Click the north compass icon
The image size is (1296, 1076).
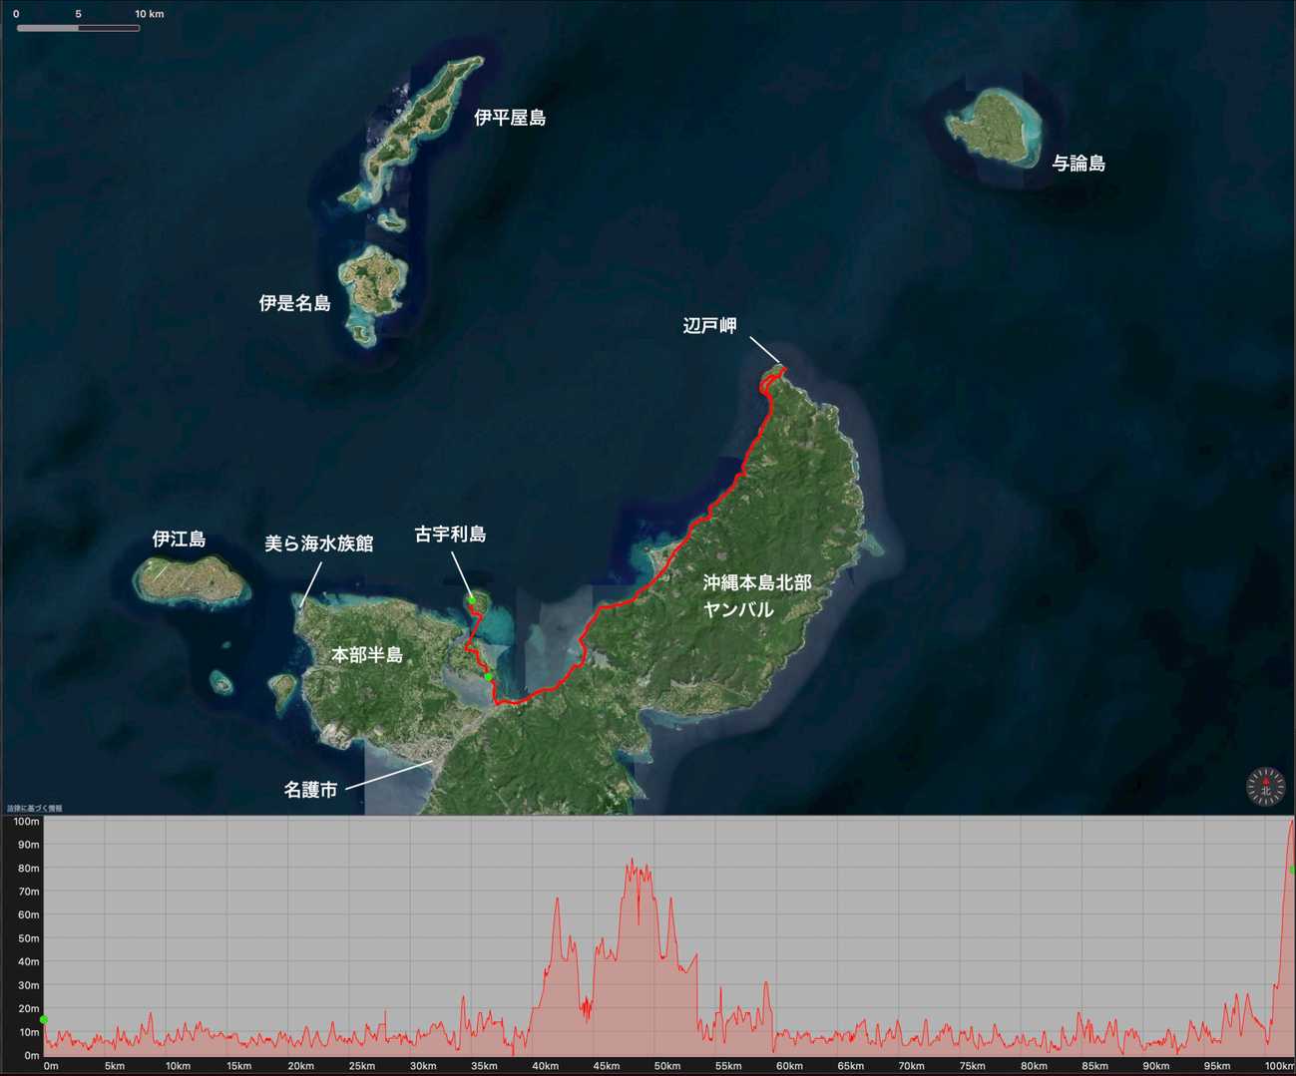point(1265,786)
